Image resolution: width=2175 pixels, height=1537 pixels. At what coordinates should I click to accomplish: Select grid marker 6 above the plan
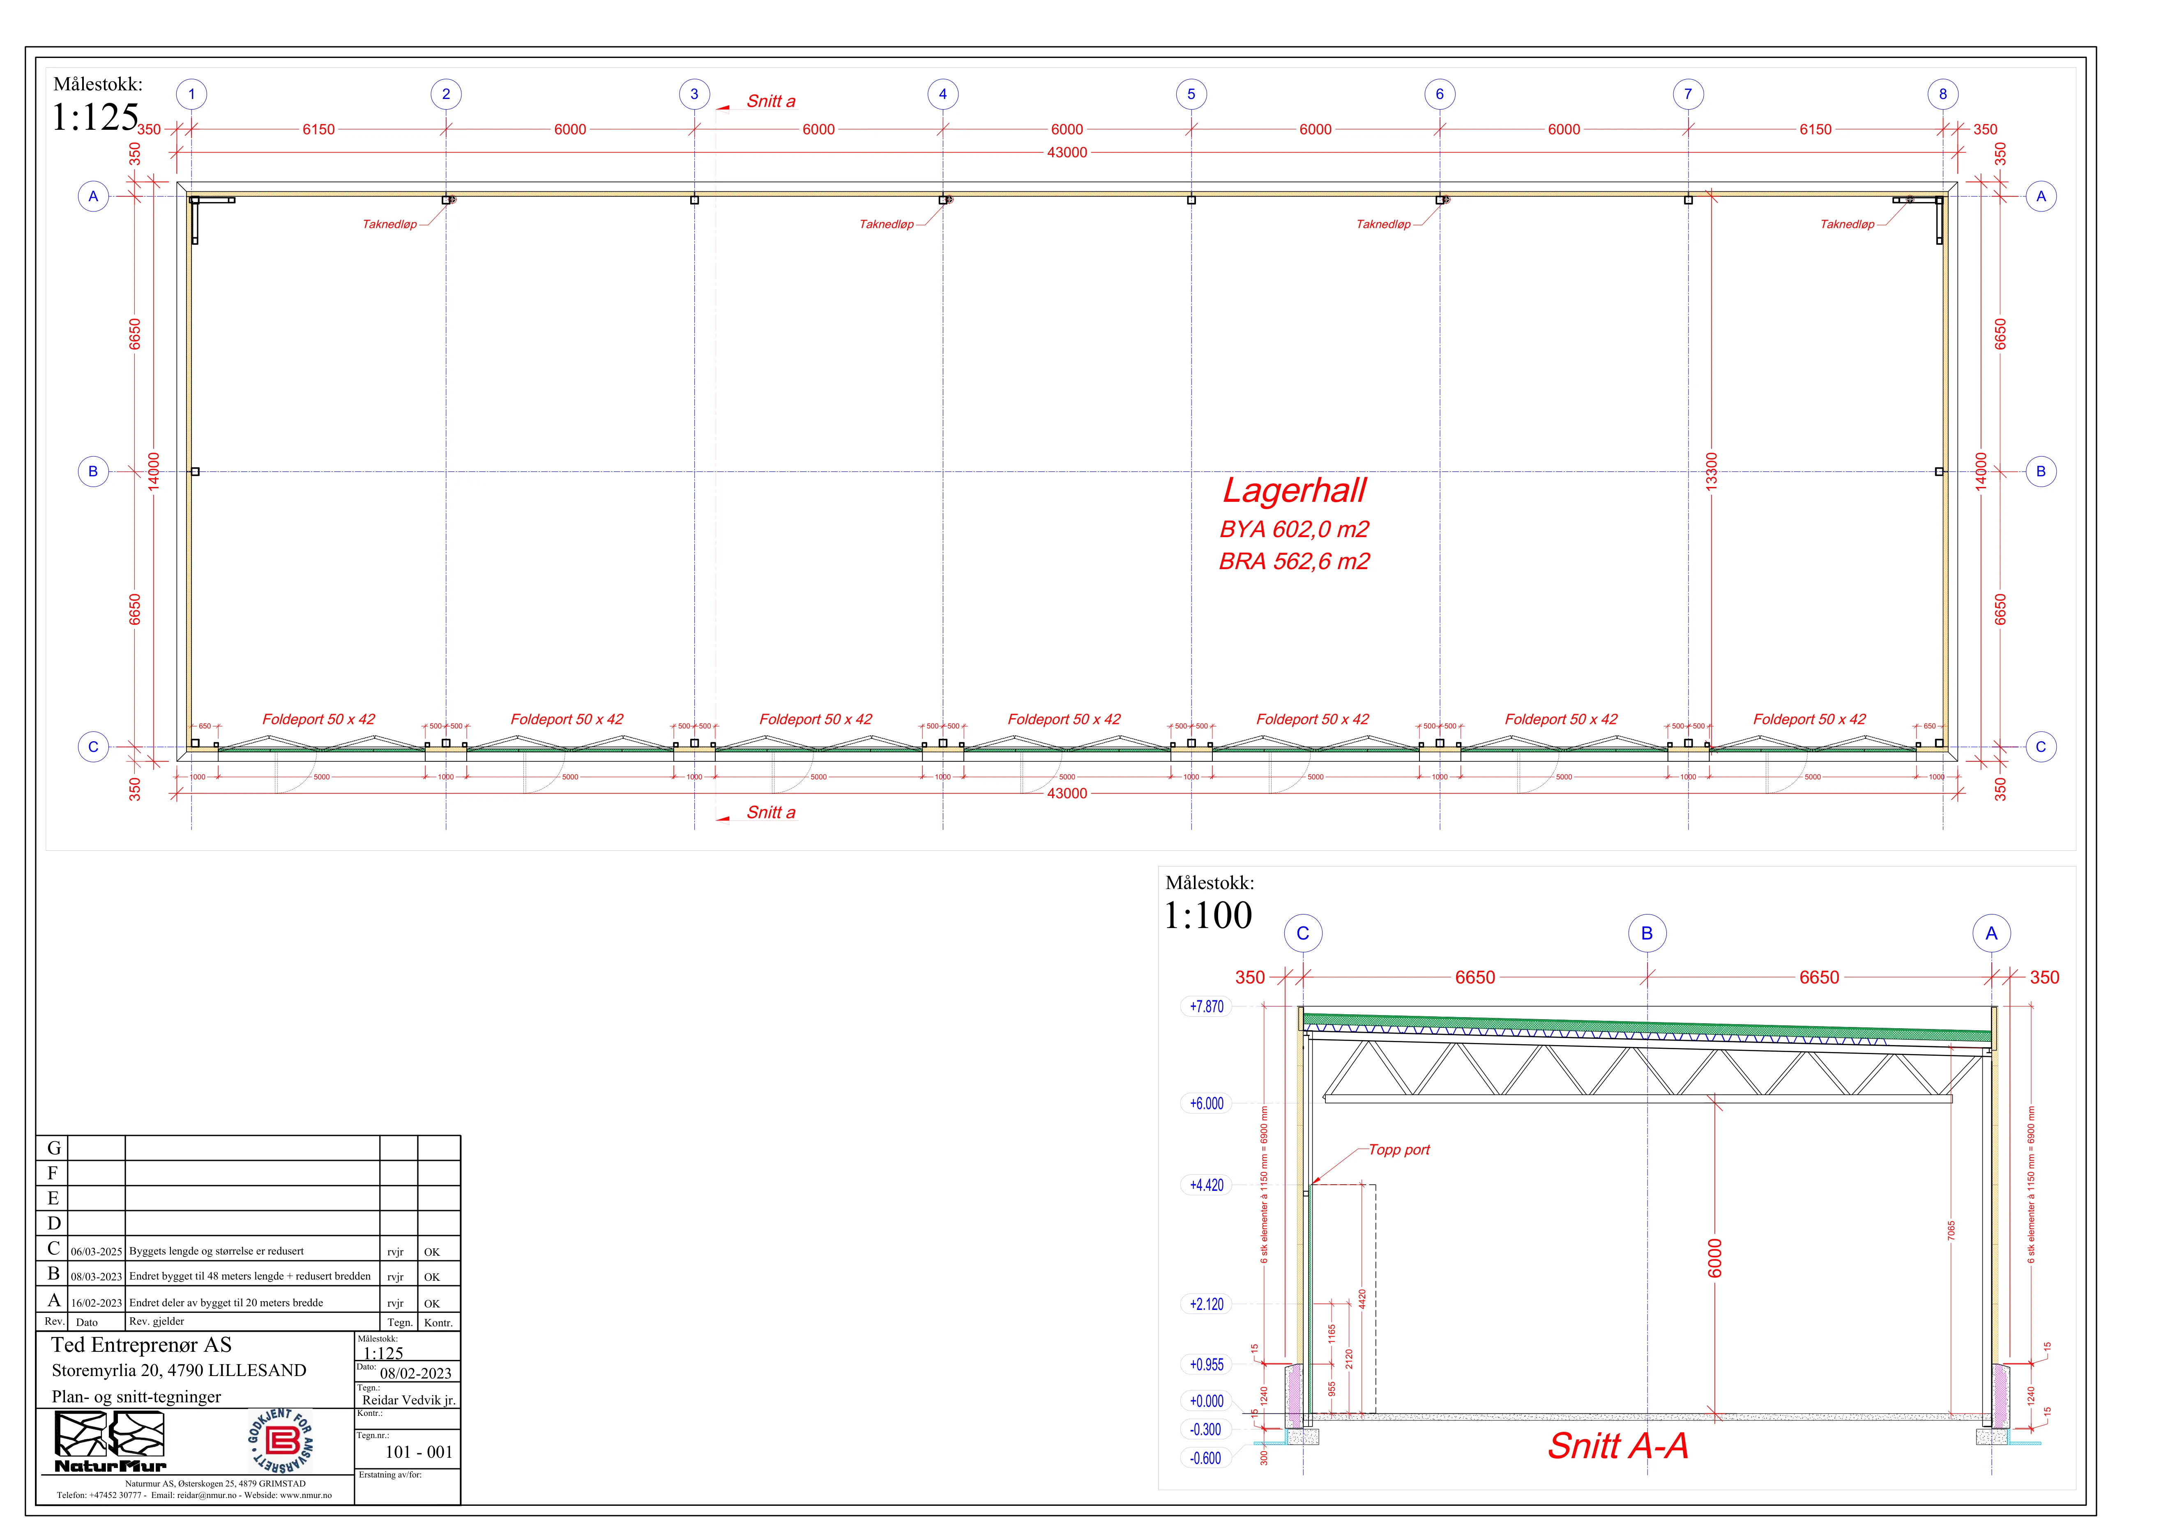tap(1440, 94)
